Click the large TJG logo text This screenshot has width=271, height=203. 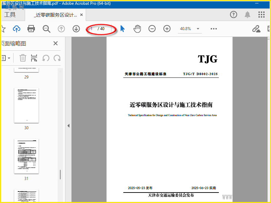pyautogui.click(x=208, y=59)
